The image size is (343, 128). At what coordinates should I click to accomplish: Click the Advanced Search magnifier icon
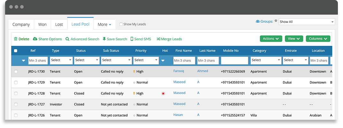67,39
